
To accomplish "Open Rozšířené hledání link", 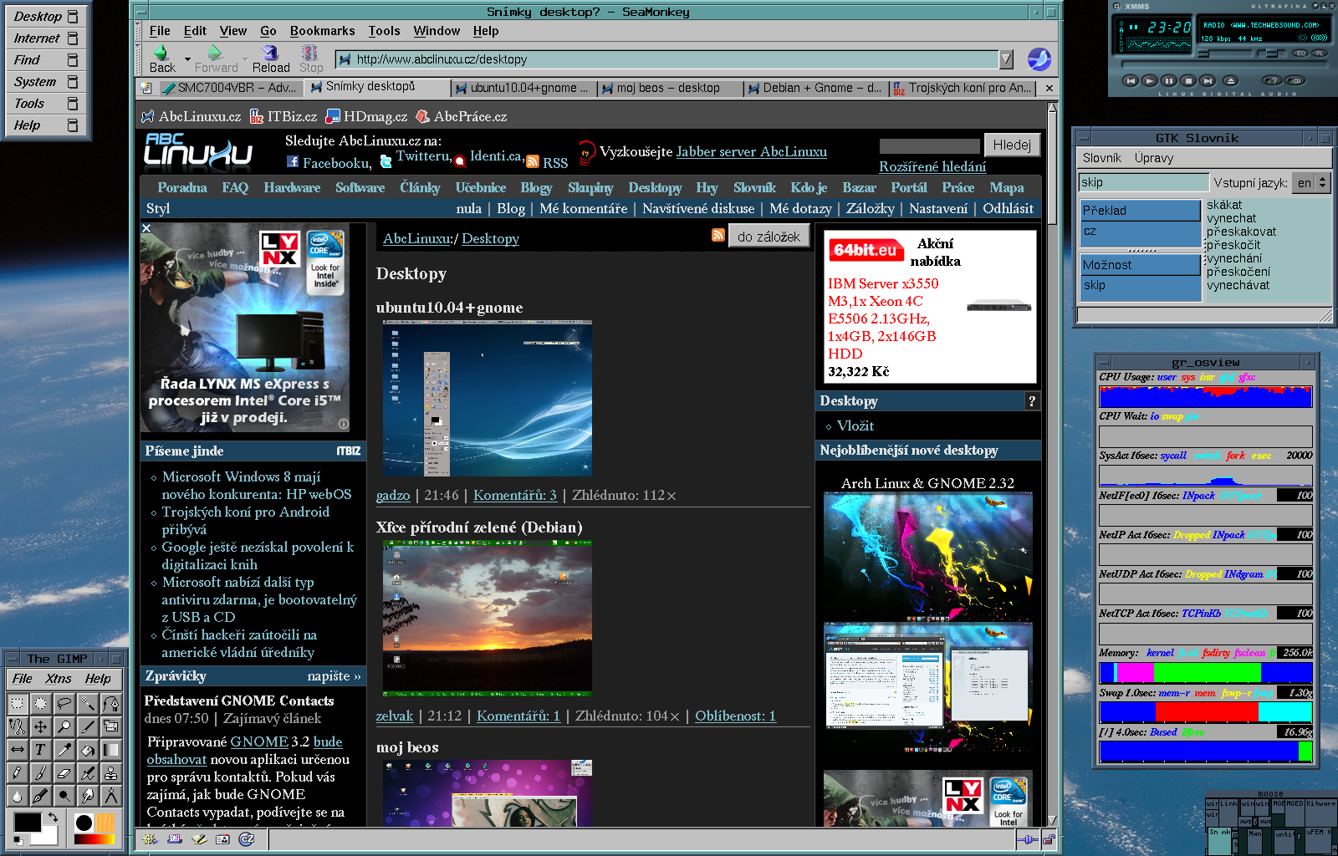I will tap(932, 166).
